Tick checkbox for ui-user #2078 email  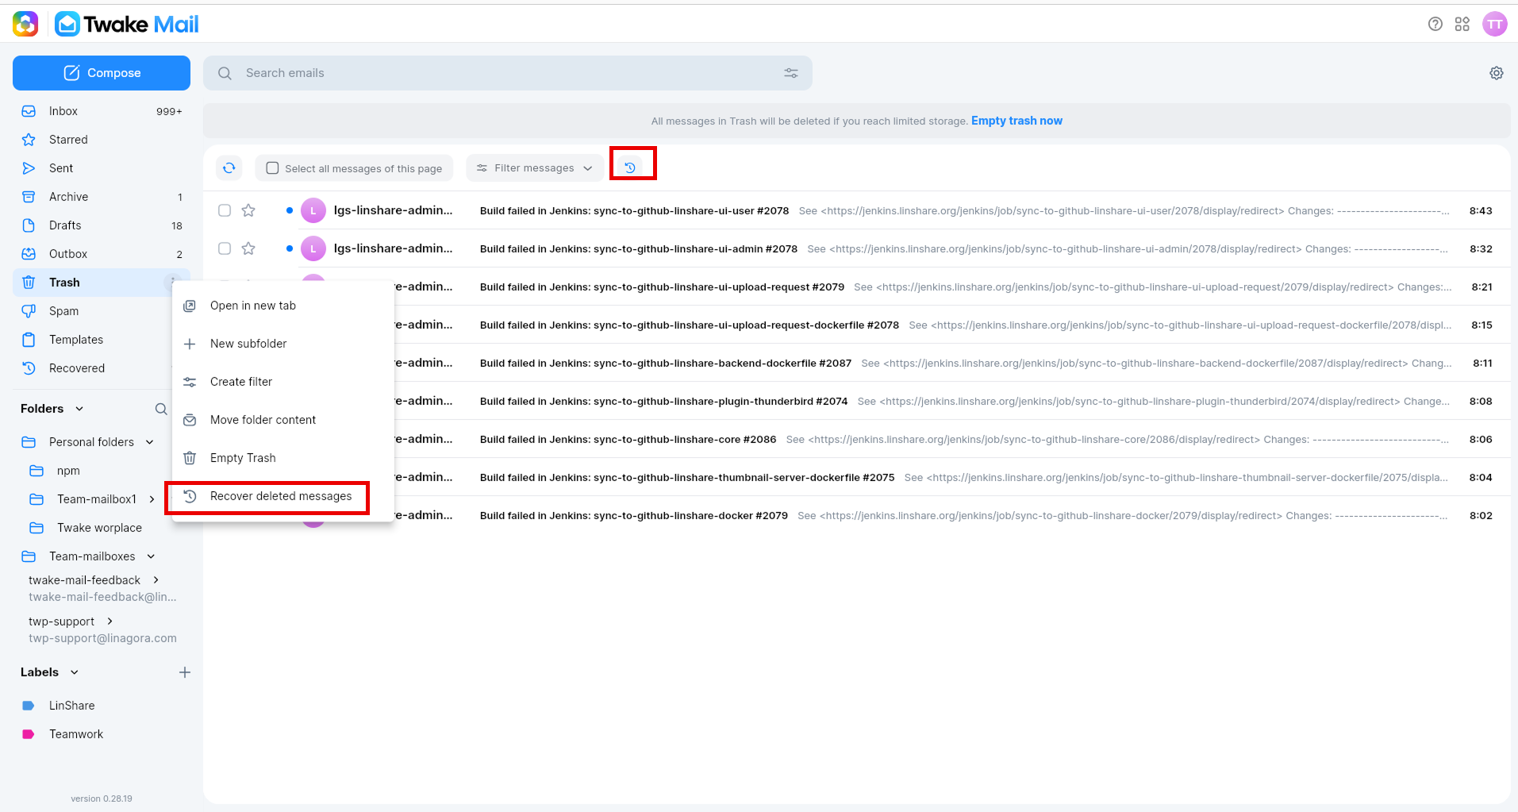225,210
